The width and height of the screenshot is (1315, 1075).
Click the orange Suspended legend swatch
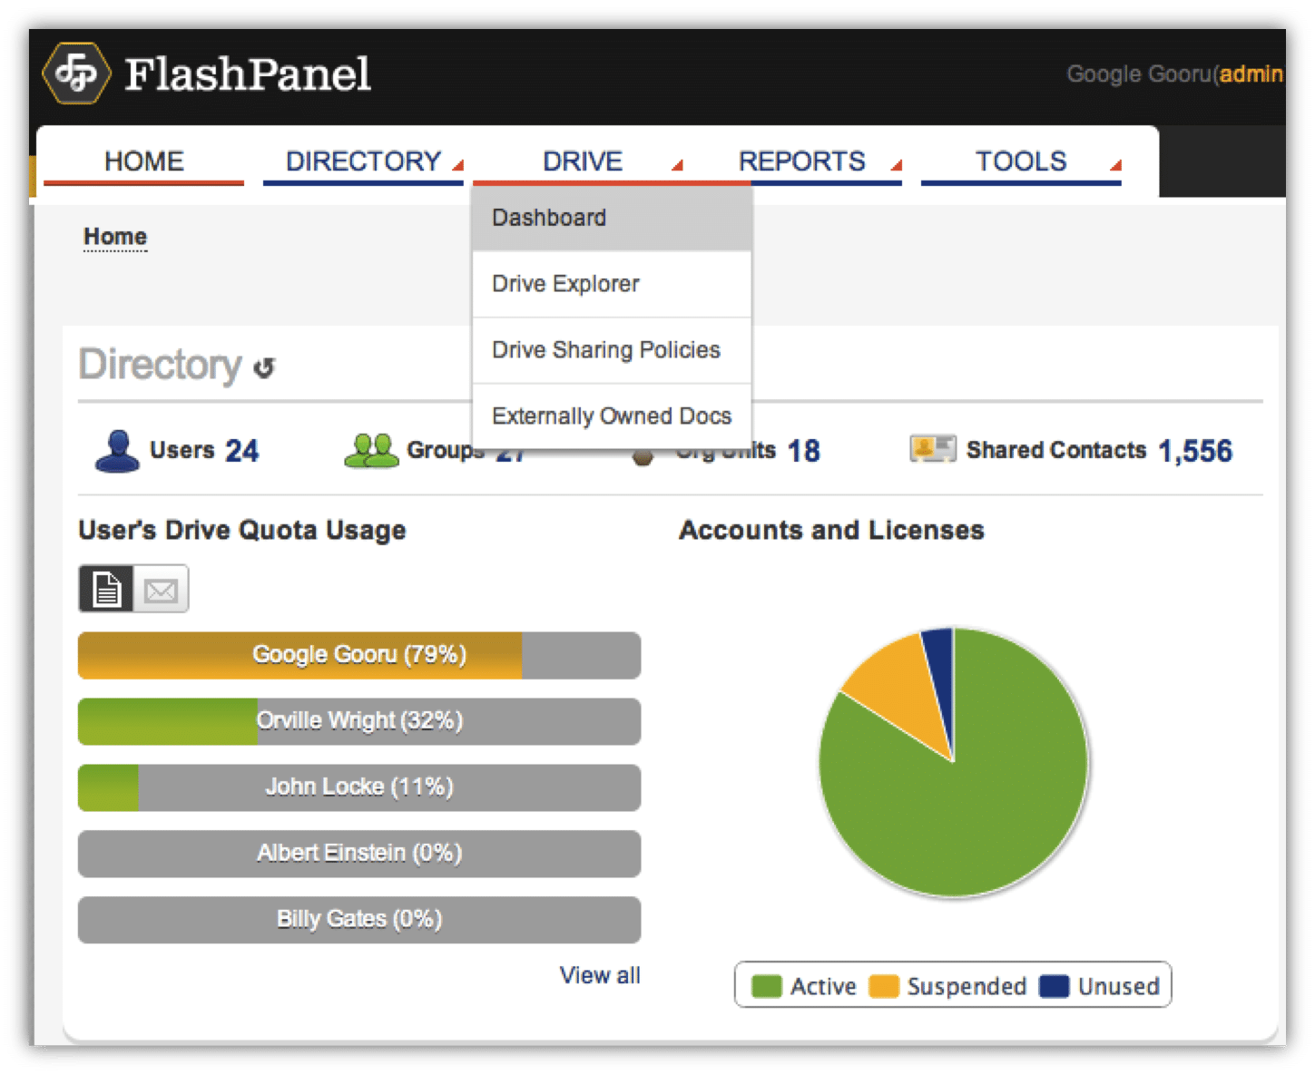884,986
